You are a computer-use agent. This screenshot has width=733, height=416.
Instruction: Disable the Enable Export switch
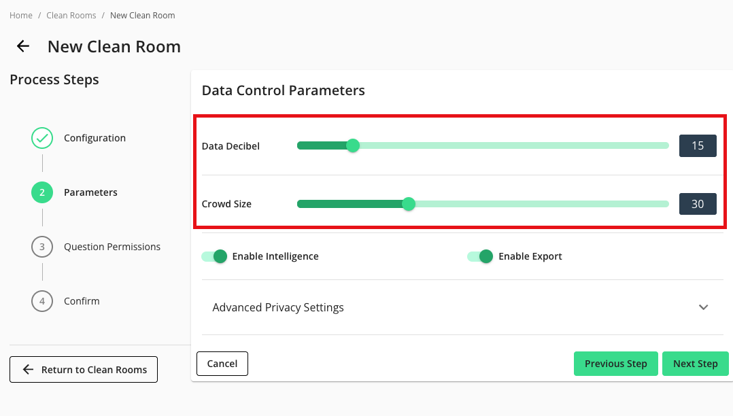(x=480, y=256)
